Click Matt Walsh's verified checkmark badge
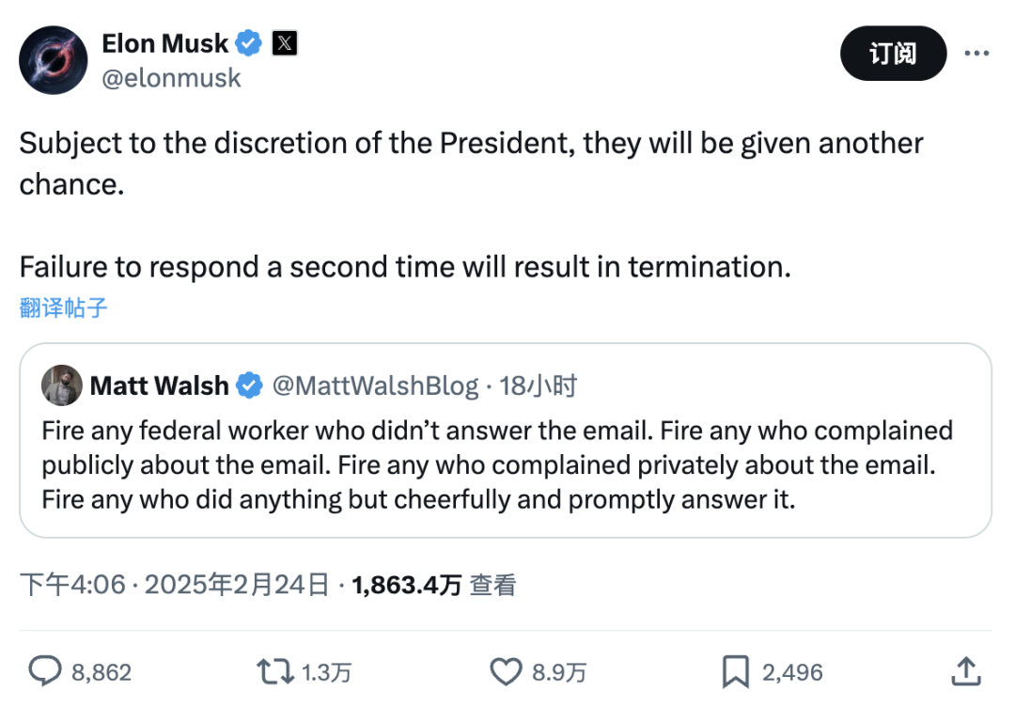The height and width of the screenshot is (707, 1015). click(x=249, y=385)
